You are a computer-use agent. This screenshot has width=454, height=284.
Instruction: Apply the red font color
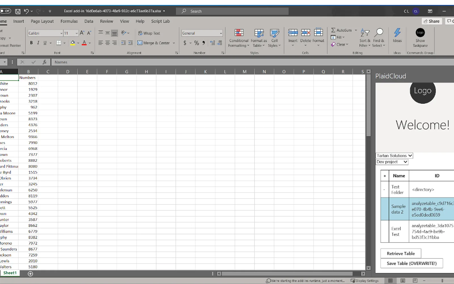click(84, 43)
